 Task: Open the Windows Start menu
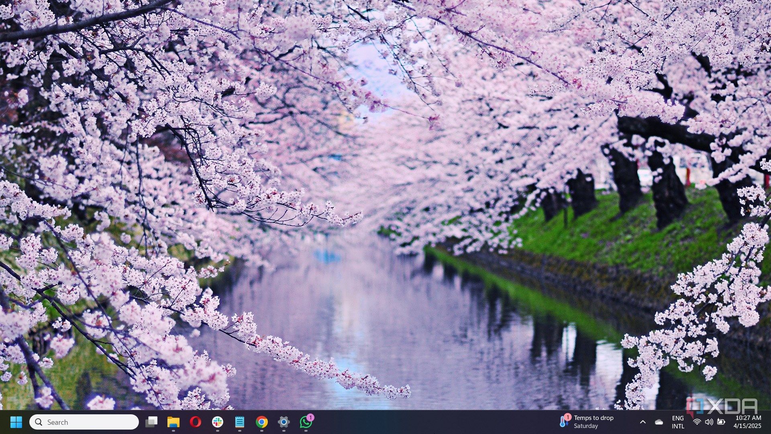click(16, 422)
